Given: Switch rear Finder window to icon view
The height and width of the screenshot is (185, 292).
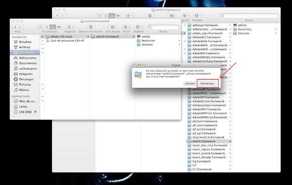Looking at the screenshot, I should (100, 16).
